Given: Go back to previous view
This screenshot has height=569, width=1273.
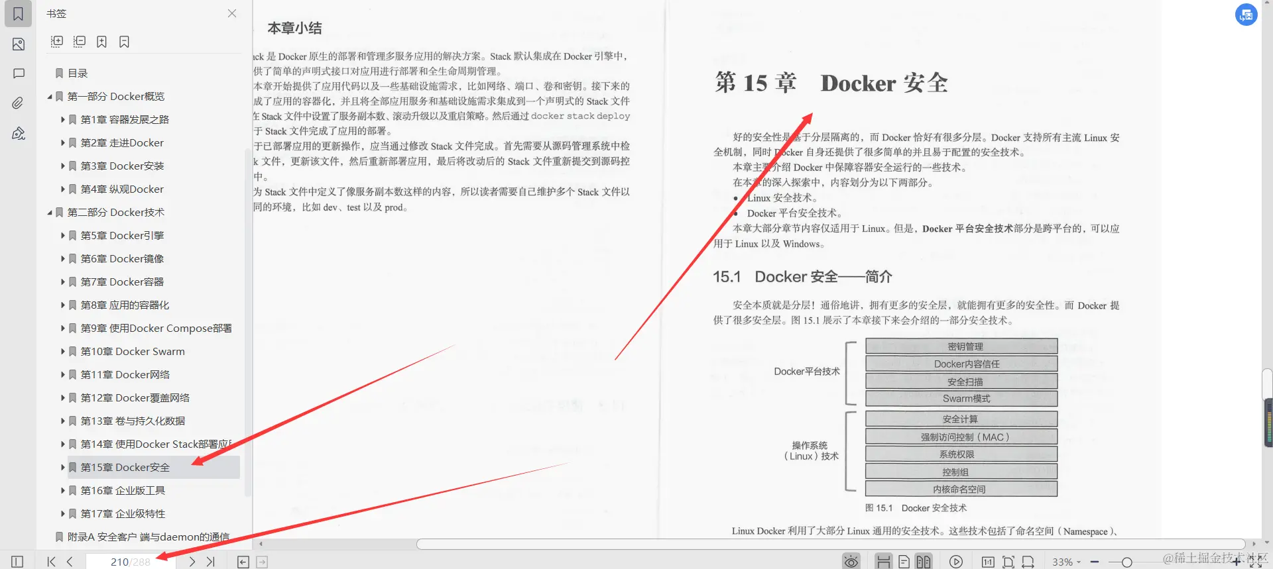Looking at the screenshot, I should (243, 562).
